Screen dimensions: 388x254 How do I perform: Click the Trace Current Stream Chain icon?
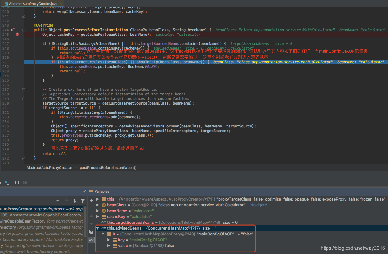click(25, 182)
